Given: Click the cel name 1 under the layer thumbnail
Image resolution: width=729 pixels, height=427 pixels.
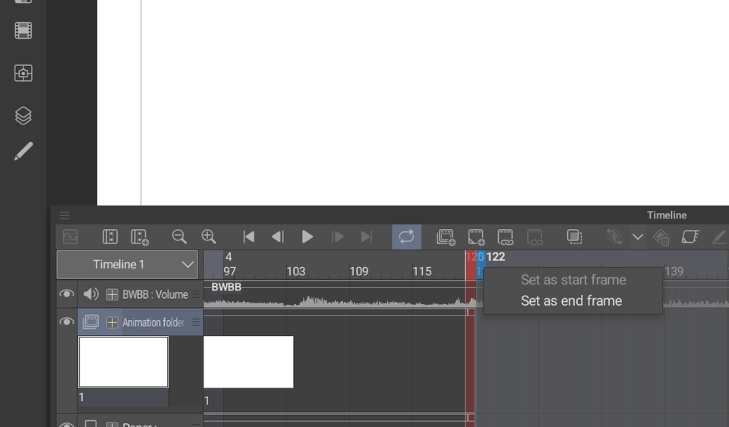Looking at the screenshot, I should click(x=81, y=397).
